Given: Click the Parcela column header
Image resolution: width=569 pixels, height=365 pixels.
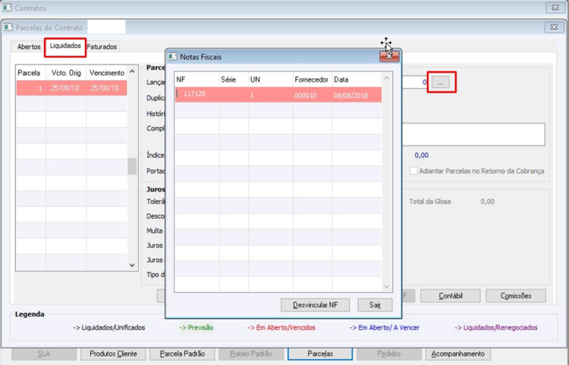Looking at the screenshot, I should pos(31,73).
